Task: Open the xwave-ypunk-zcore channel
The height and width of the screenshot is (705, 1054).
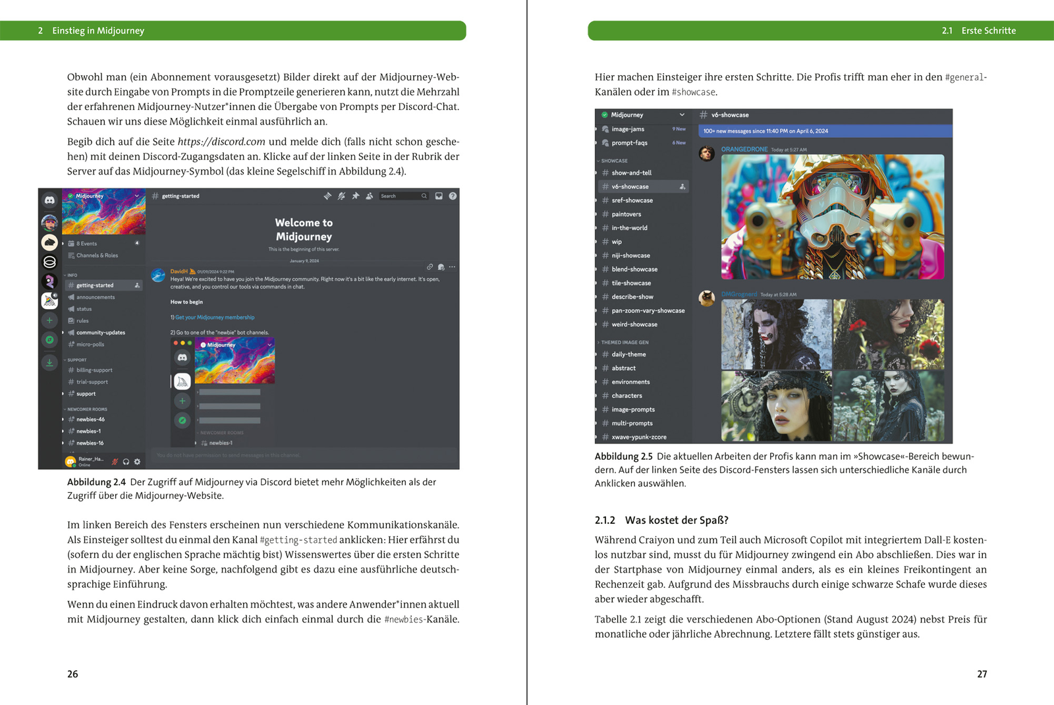Action: [644, 437]
